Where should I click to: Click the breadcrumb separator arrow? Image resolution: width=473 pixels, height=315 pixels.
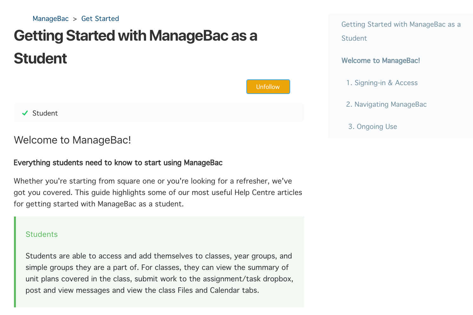coord(75,19)
